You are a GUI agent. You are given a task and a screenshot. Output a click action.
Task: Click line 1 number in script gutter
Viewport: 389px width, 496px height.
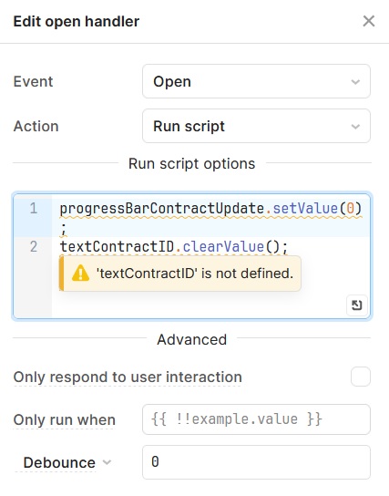[34, 209]
